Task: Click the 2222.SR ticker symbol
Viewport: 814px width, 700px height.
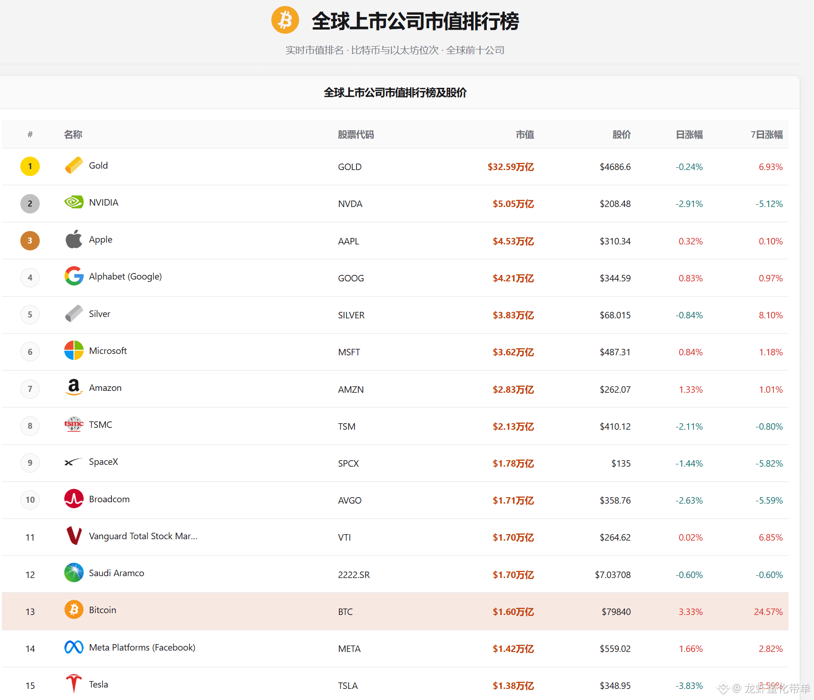Action: pyautogui.click(x=354, y=575)
